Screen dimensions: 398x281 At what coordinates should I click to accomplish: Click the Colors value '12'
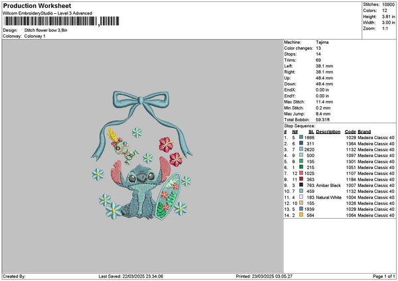tap(385, 11)
